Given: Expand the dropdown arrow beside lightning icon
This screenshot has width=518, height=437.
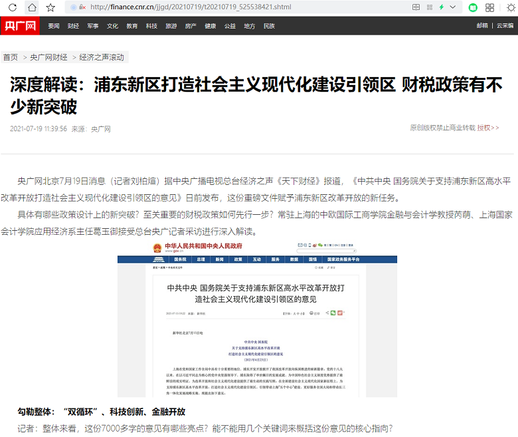Looking at the screenshot, I should pos(453,7).
